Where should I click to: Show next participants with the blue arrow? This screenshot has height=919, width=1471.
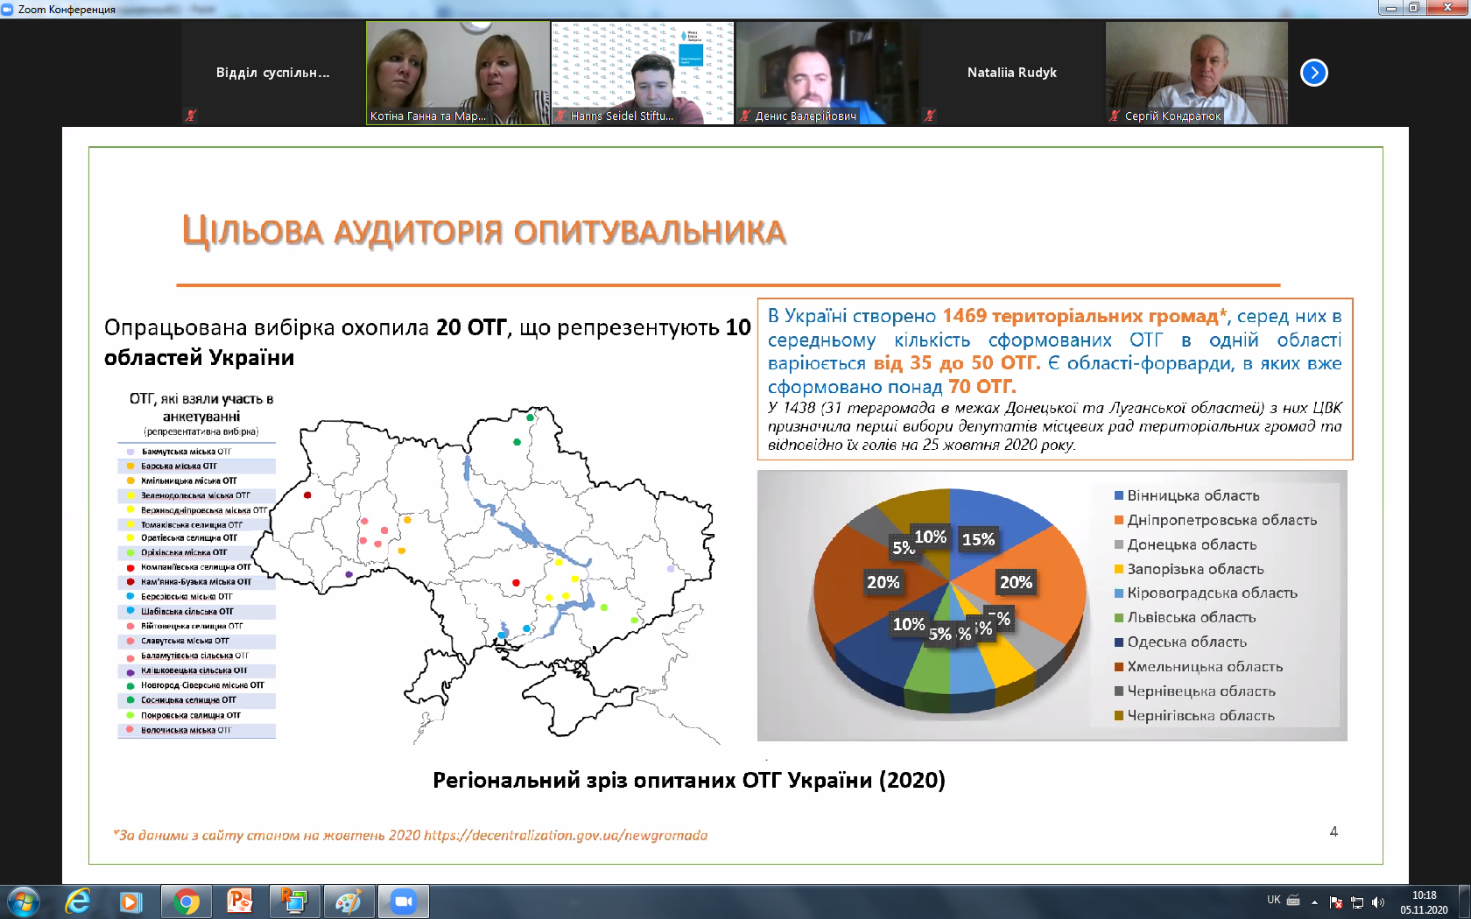[x=1313, y=73]
